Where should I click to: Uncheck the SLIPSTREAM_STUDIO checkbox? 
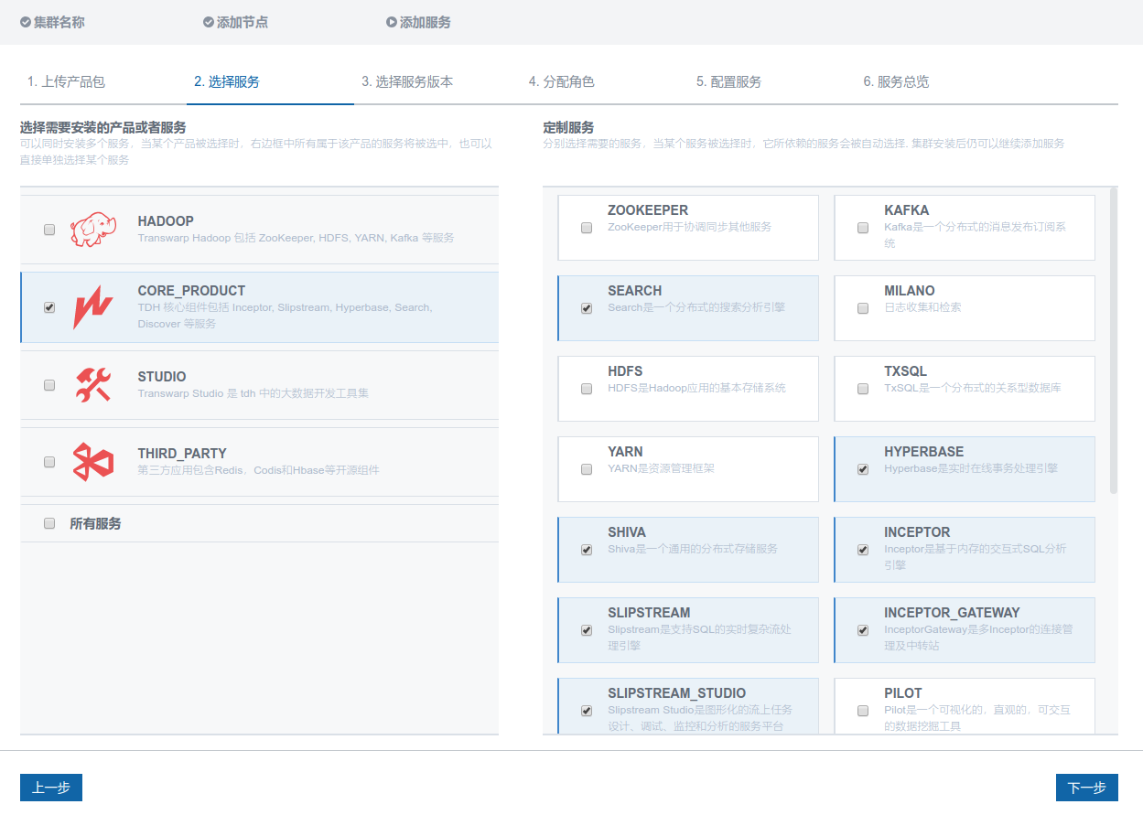point(587,712)
